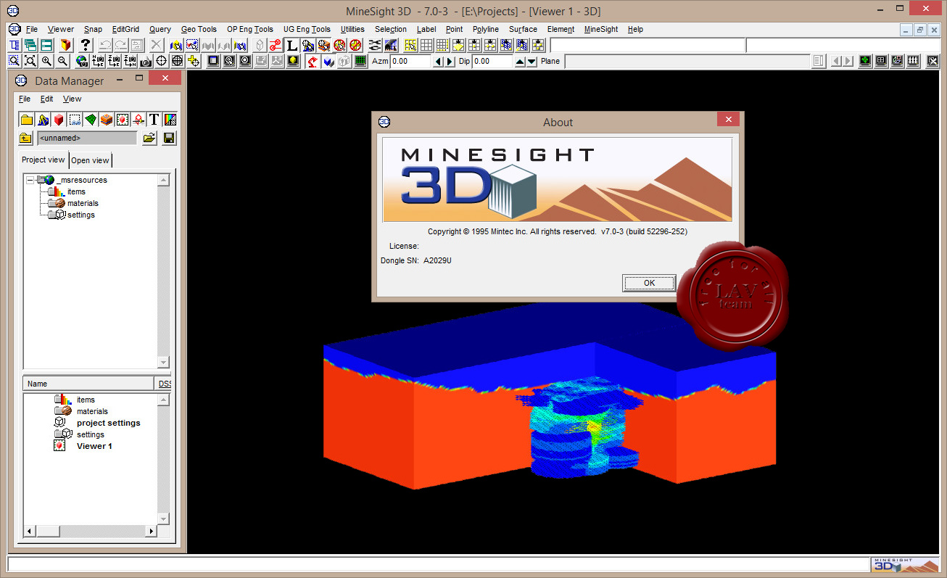Click the green-screen monitor icon in right toolbar
Screen dimensions: 947x578
click(865, 61)
